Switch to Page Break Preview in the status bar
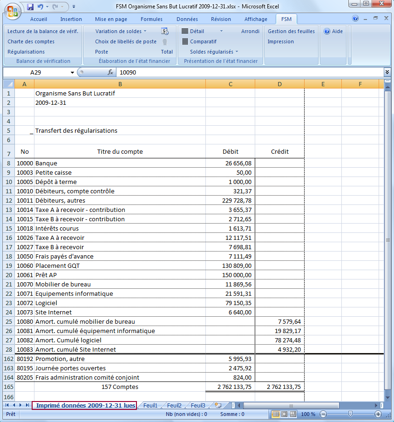The height and width of the screenshot is (422, 394). [294, 414]
